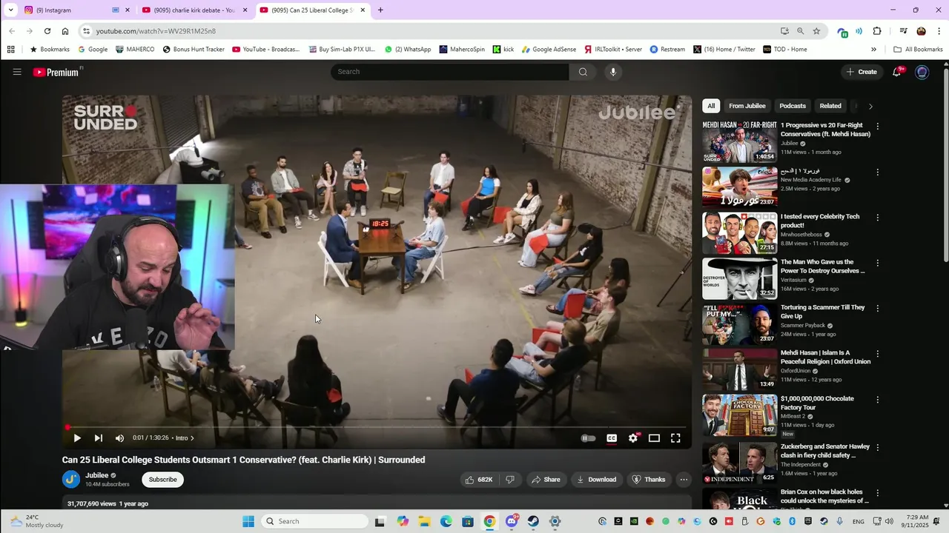Open the YouTube guide hamburger menu
The width and height of the screenshot is (949, 533).
coord(17,72)
